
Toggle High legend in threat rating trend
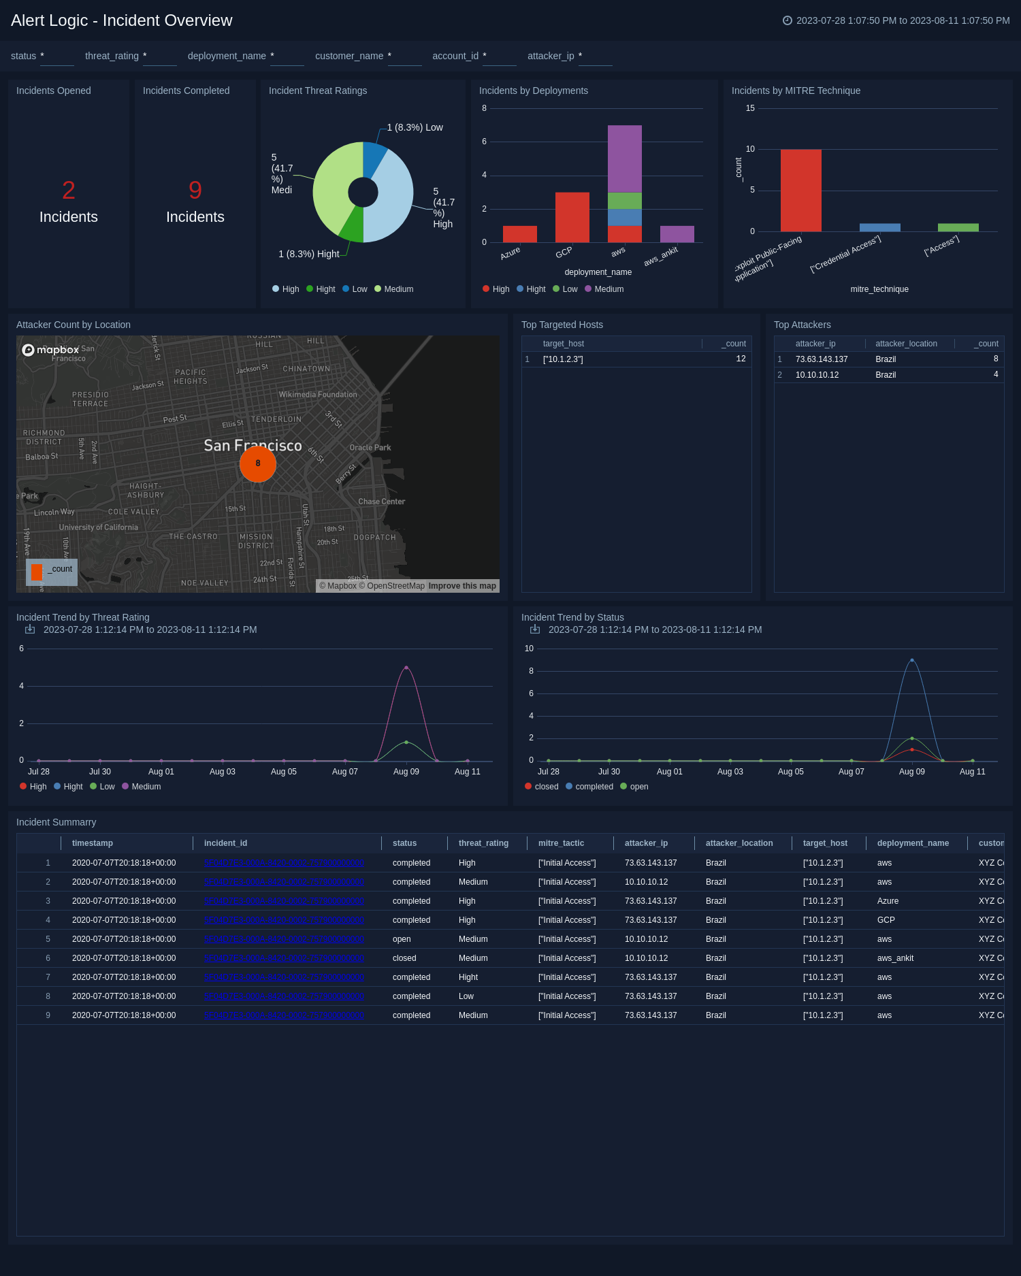coord(33,787)
